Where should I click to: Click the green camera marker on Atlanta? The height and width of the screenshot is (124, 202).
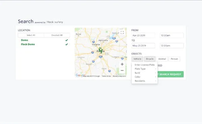(x=100, y=50)
